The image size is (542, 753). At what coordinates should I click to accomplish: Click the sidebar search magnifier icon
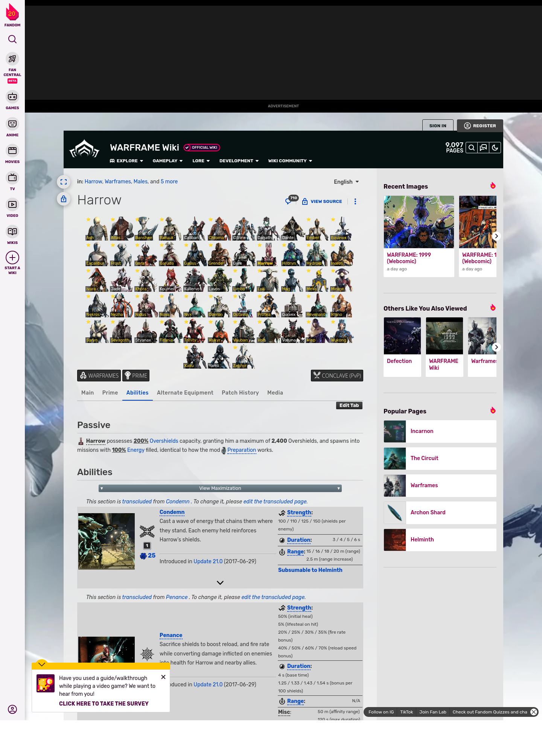coord(12,39)
